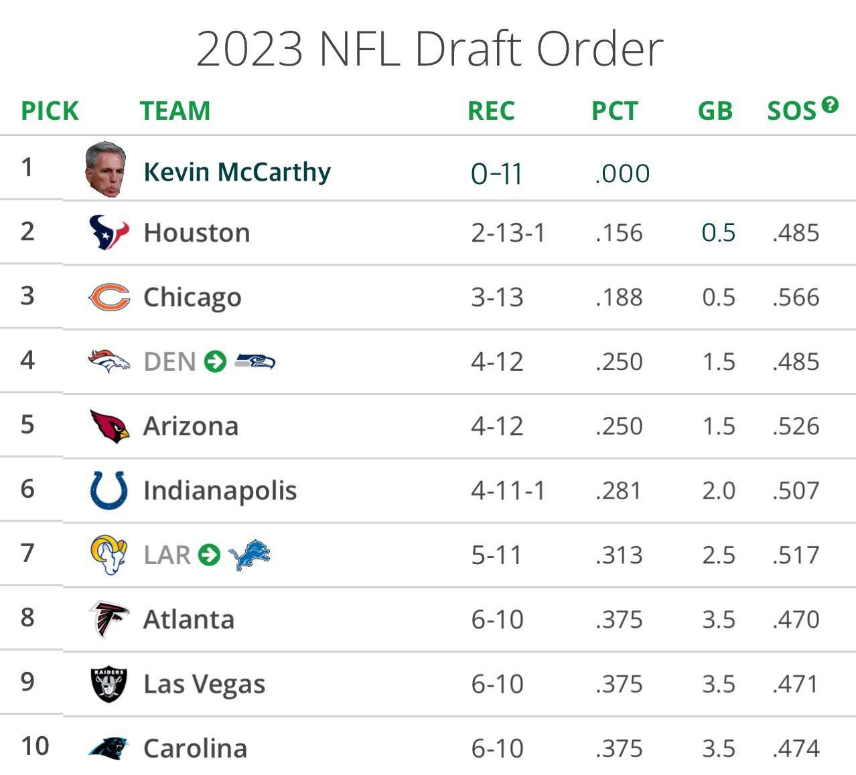Click the Seattle Seahawks logo in row 4
This screenshot has height=775, width=856.
[255, 361]
